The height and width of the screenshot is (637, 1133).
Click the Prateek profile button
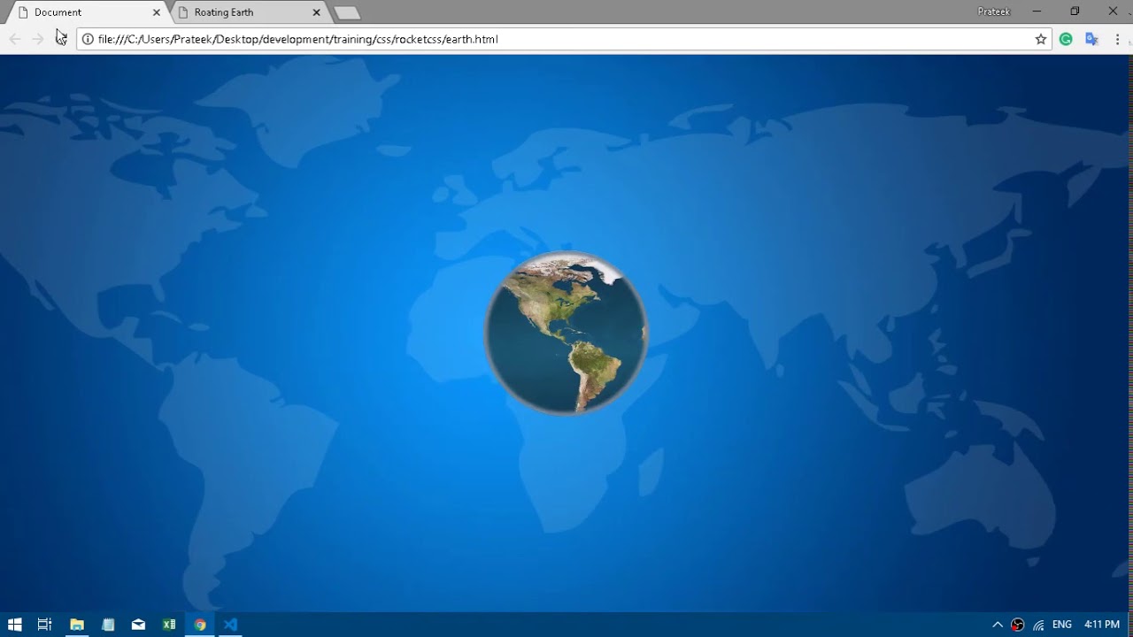[994, 12]
